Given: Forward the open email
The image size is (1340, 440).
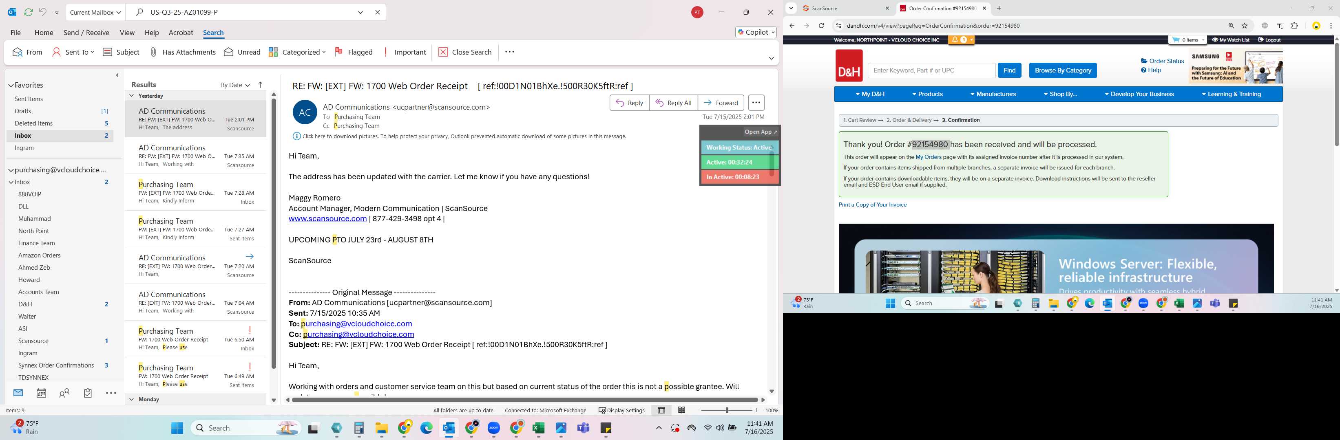Looking at the screenshot, I should pos(721,103).
